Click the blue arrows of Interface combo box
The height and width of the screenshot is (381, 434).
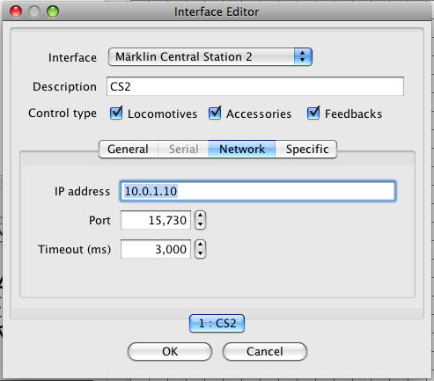pos(303,56)
